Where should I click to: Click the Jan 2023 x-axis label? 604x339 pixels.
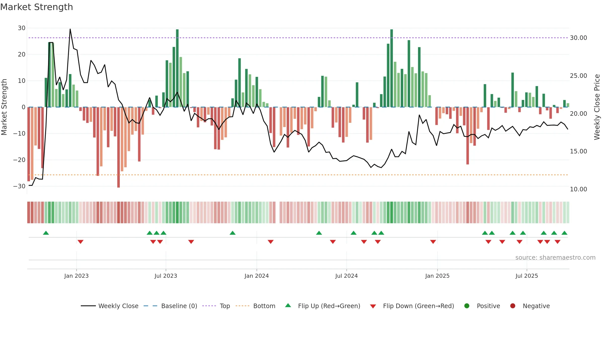click(76, 276)
